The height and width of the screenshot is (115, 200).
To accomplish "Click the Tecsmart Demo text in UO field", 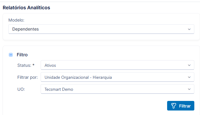I will coord(59,89).
